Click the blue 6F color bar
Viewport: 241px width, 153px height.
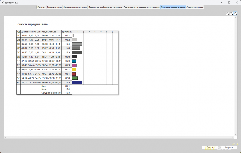[x=77, y=82]
